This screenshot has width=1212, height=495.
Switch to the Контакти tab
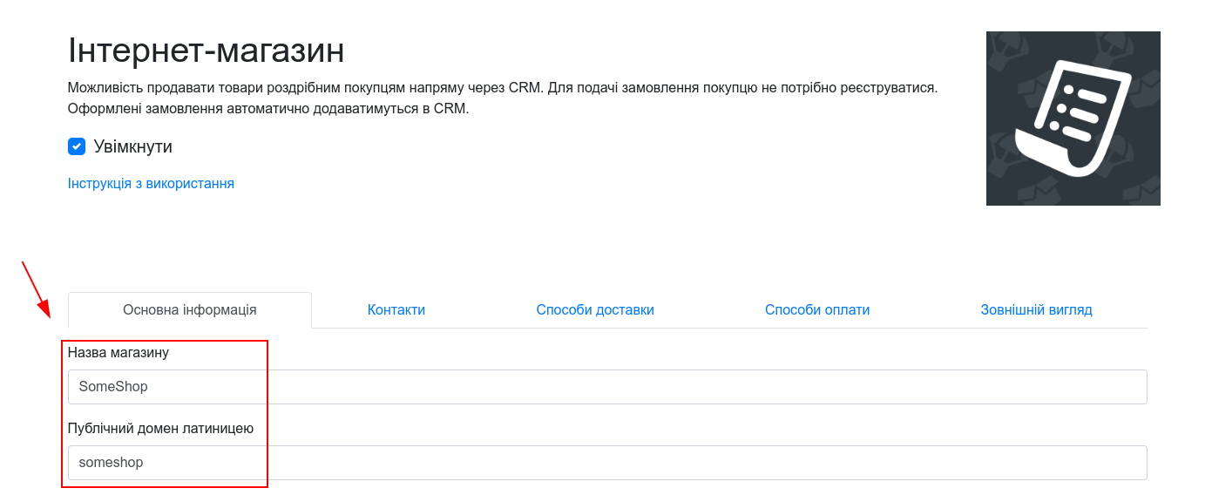pyautogui.click(x=396, y=310)
